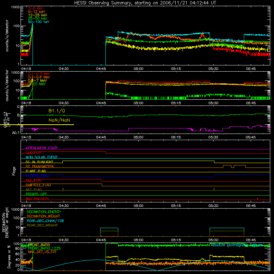This screenshot has height=274, width=274.
Task: Select the "REAR_DEC_CHAN/128" legend label
Action: pyautogui.click(x=45, y=221)
